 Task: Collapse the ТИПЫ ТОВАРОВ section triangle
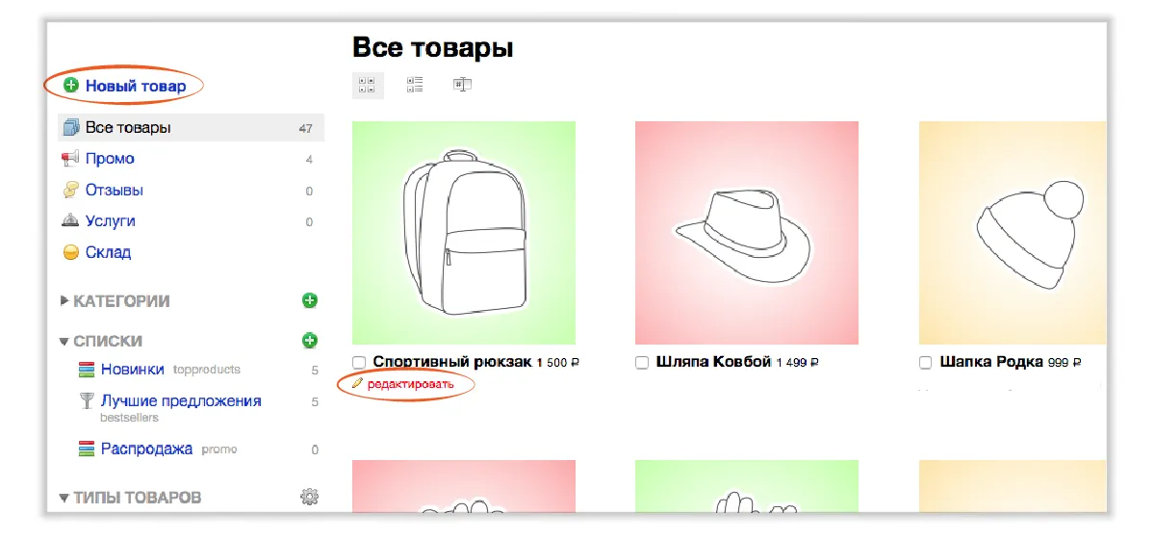pyautogui.click(x=64, y=498)
